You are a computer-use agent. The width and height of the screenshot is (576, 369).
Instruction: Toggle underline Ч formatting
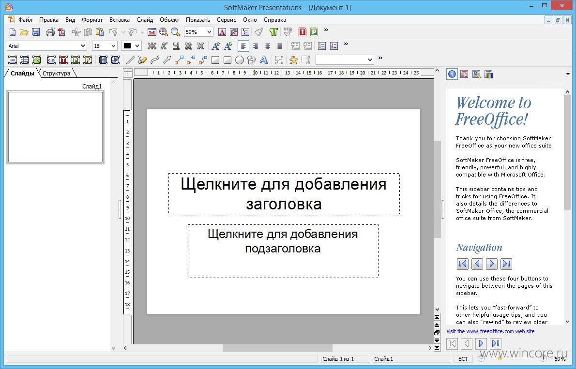pos(176,46)
